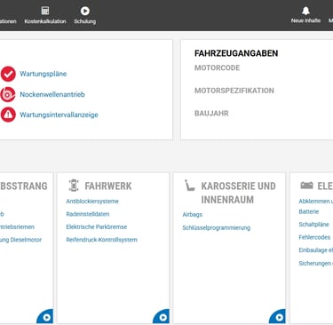Open the Wartungspläne link
Viewport: 333px width, 325px height.
click(x=44, y=74)
